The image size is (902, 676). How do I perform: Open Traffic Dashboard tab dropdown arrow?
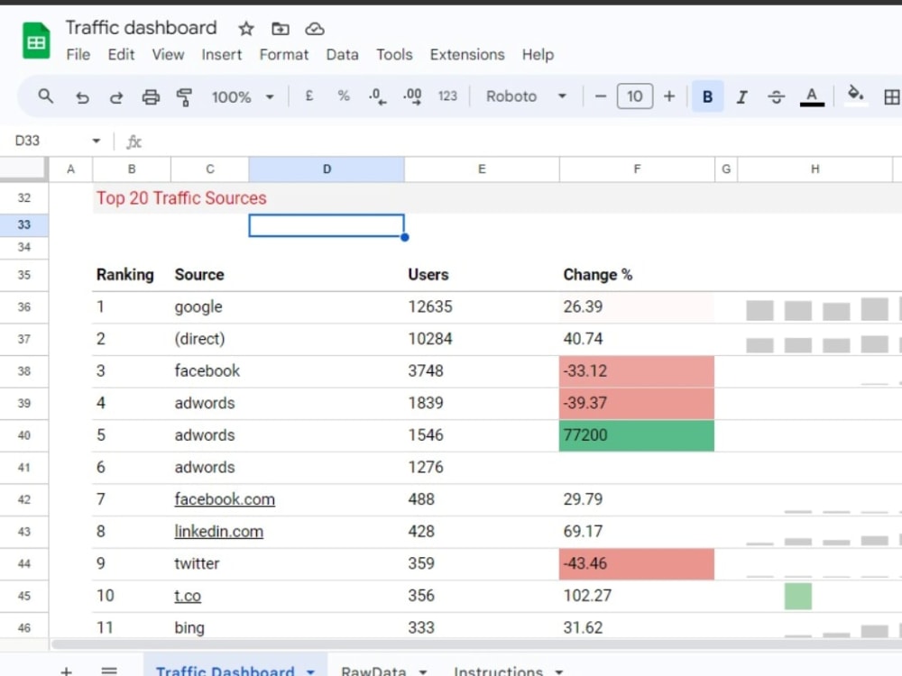[310, 671]
